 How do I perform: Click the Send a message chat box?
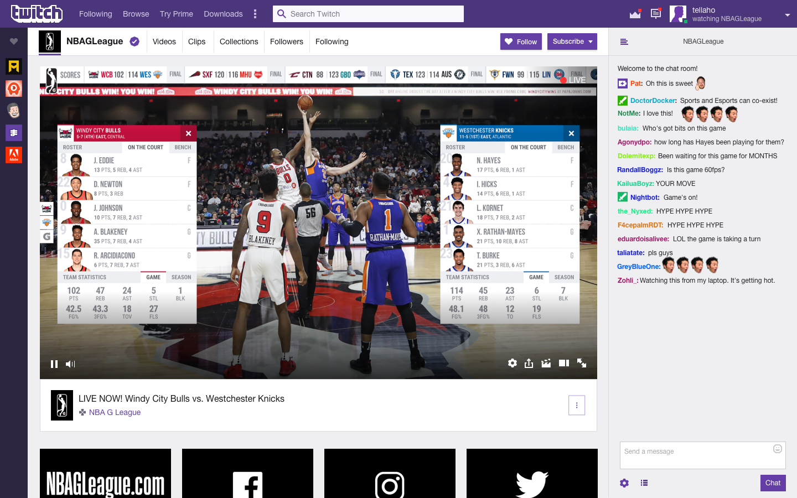703,455
